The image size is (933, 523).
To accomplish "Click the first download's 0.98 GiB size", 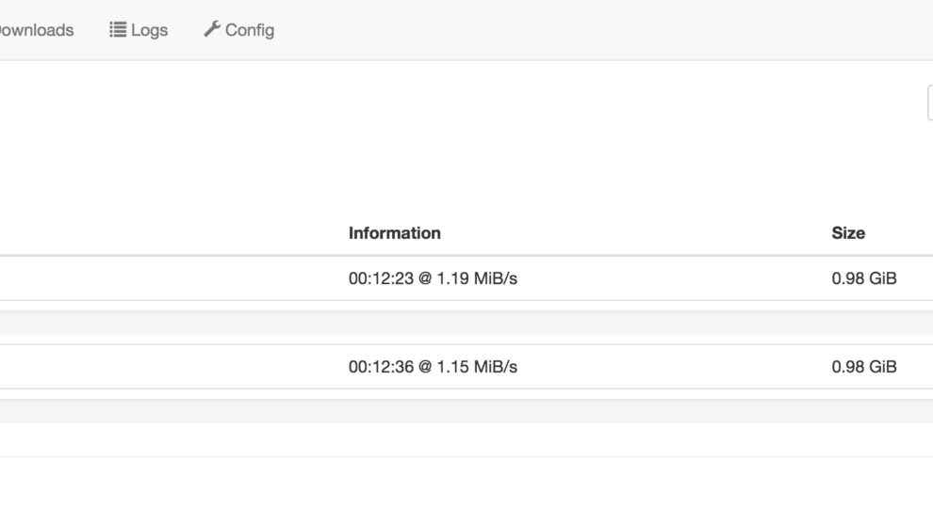I will 863,278.
